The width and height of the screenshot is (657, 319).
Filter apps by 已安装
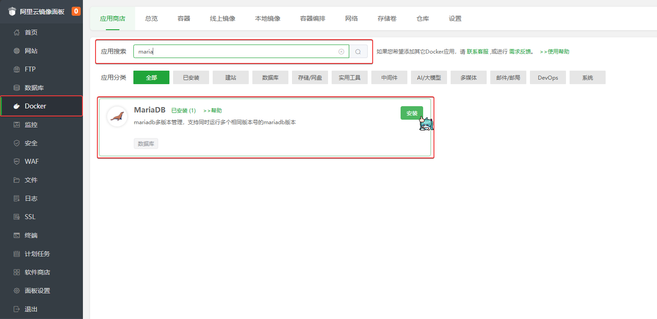[x=191, y=77]
